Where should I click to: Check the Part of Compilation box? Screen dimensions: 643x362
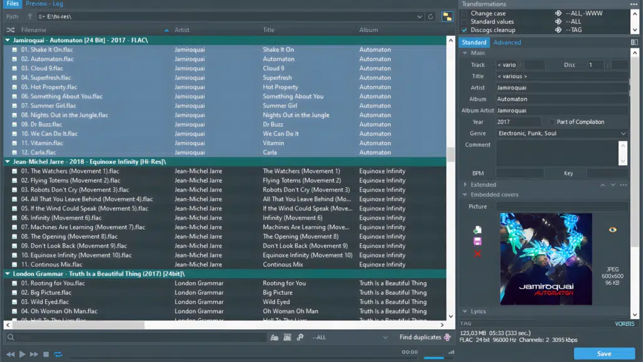pos(552,122)
